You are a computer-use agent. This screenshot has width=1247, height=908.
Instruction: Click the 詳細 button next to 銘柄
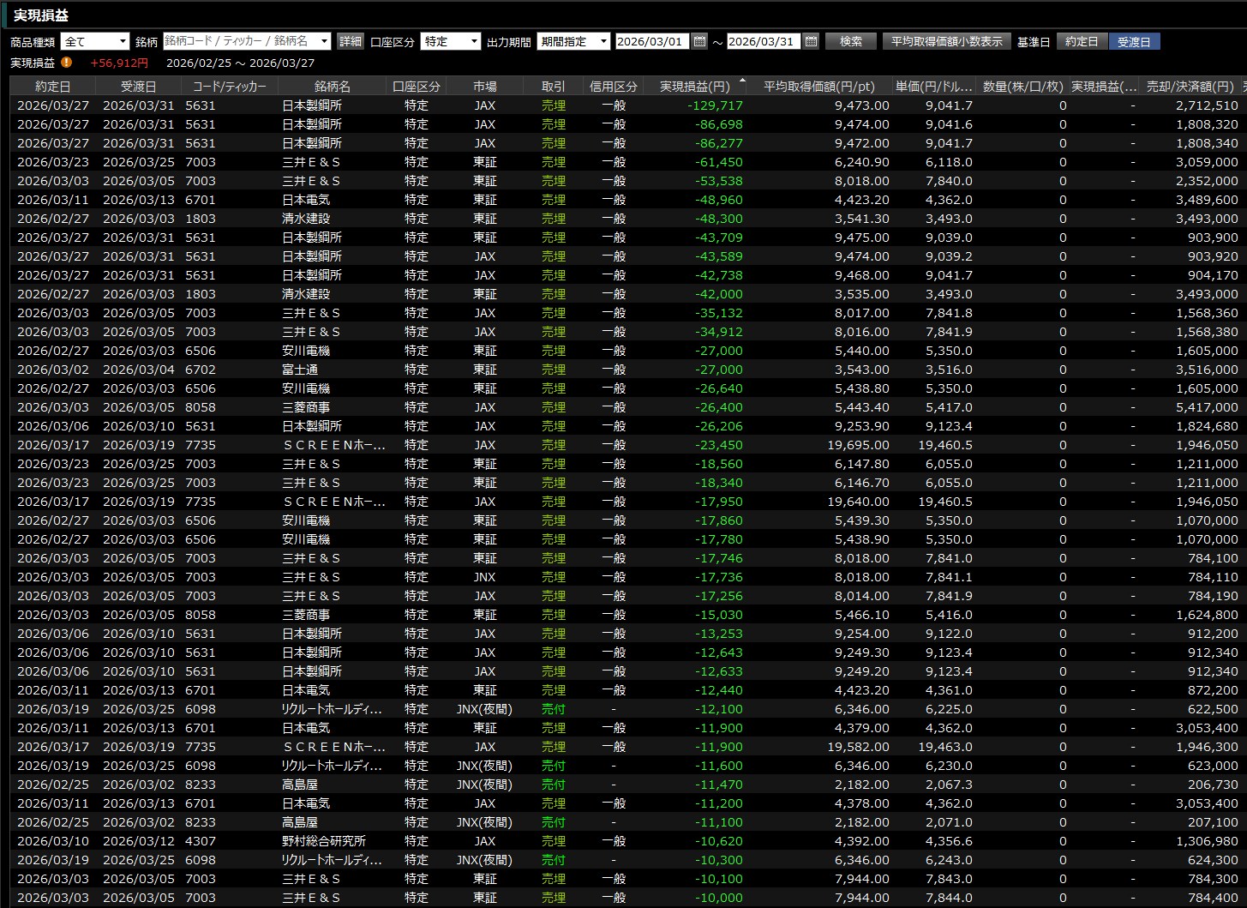tap(350, 41)
